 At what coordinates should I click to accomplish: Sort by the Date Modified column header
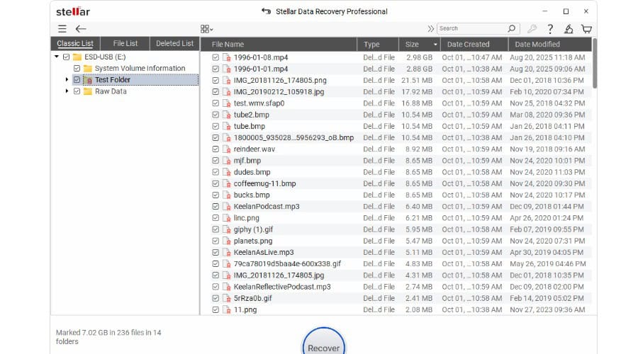(x=549, y=45)
